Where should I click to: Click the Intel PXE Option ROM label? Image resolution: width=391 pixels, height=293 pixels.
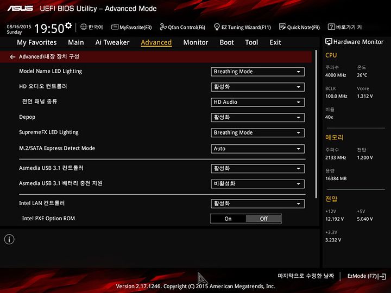(48, 219)
